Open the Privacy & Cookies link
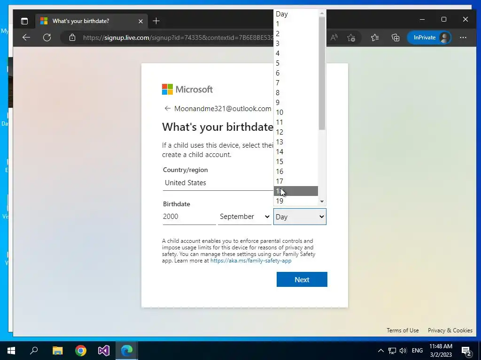This screenshot has height=360, width=481. [450, 330]
